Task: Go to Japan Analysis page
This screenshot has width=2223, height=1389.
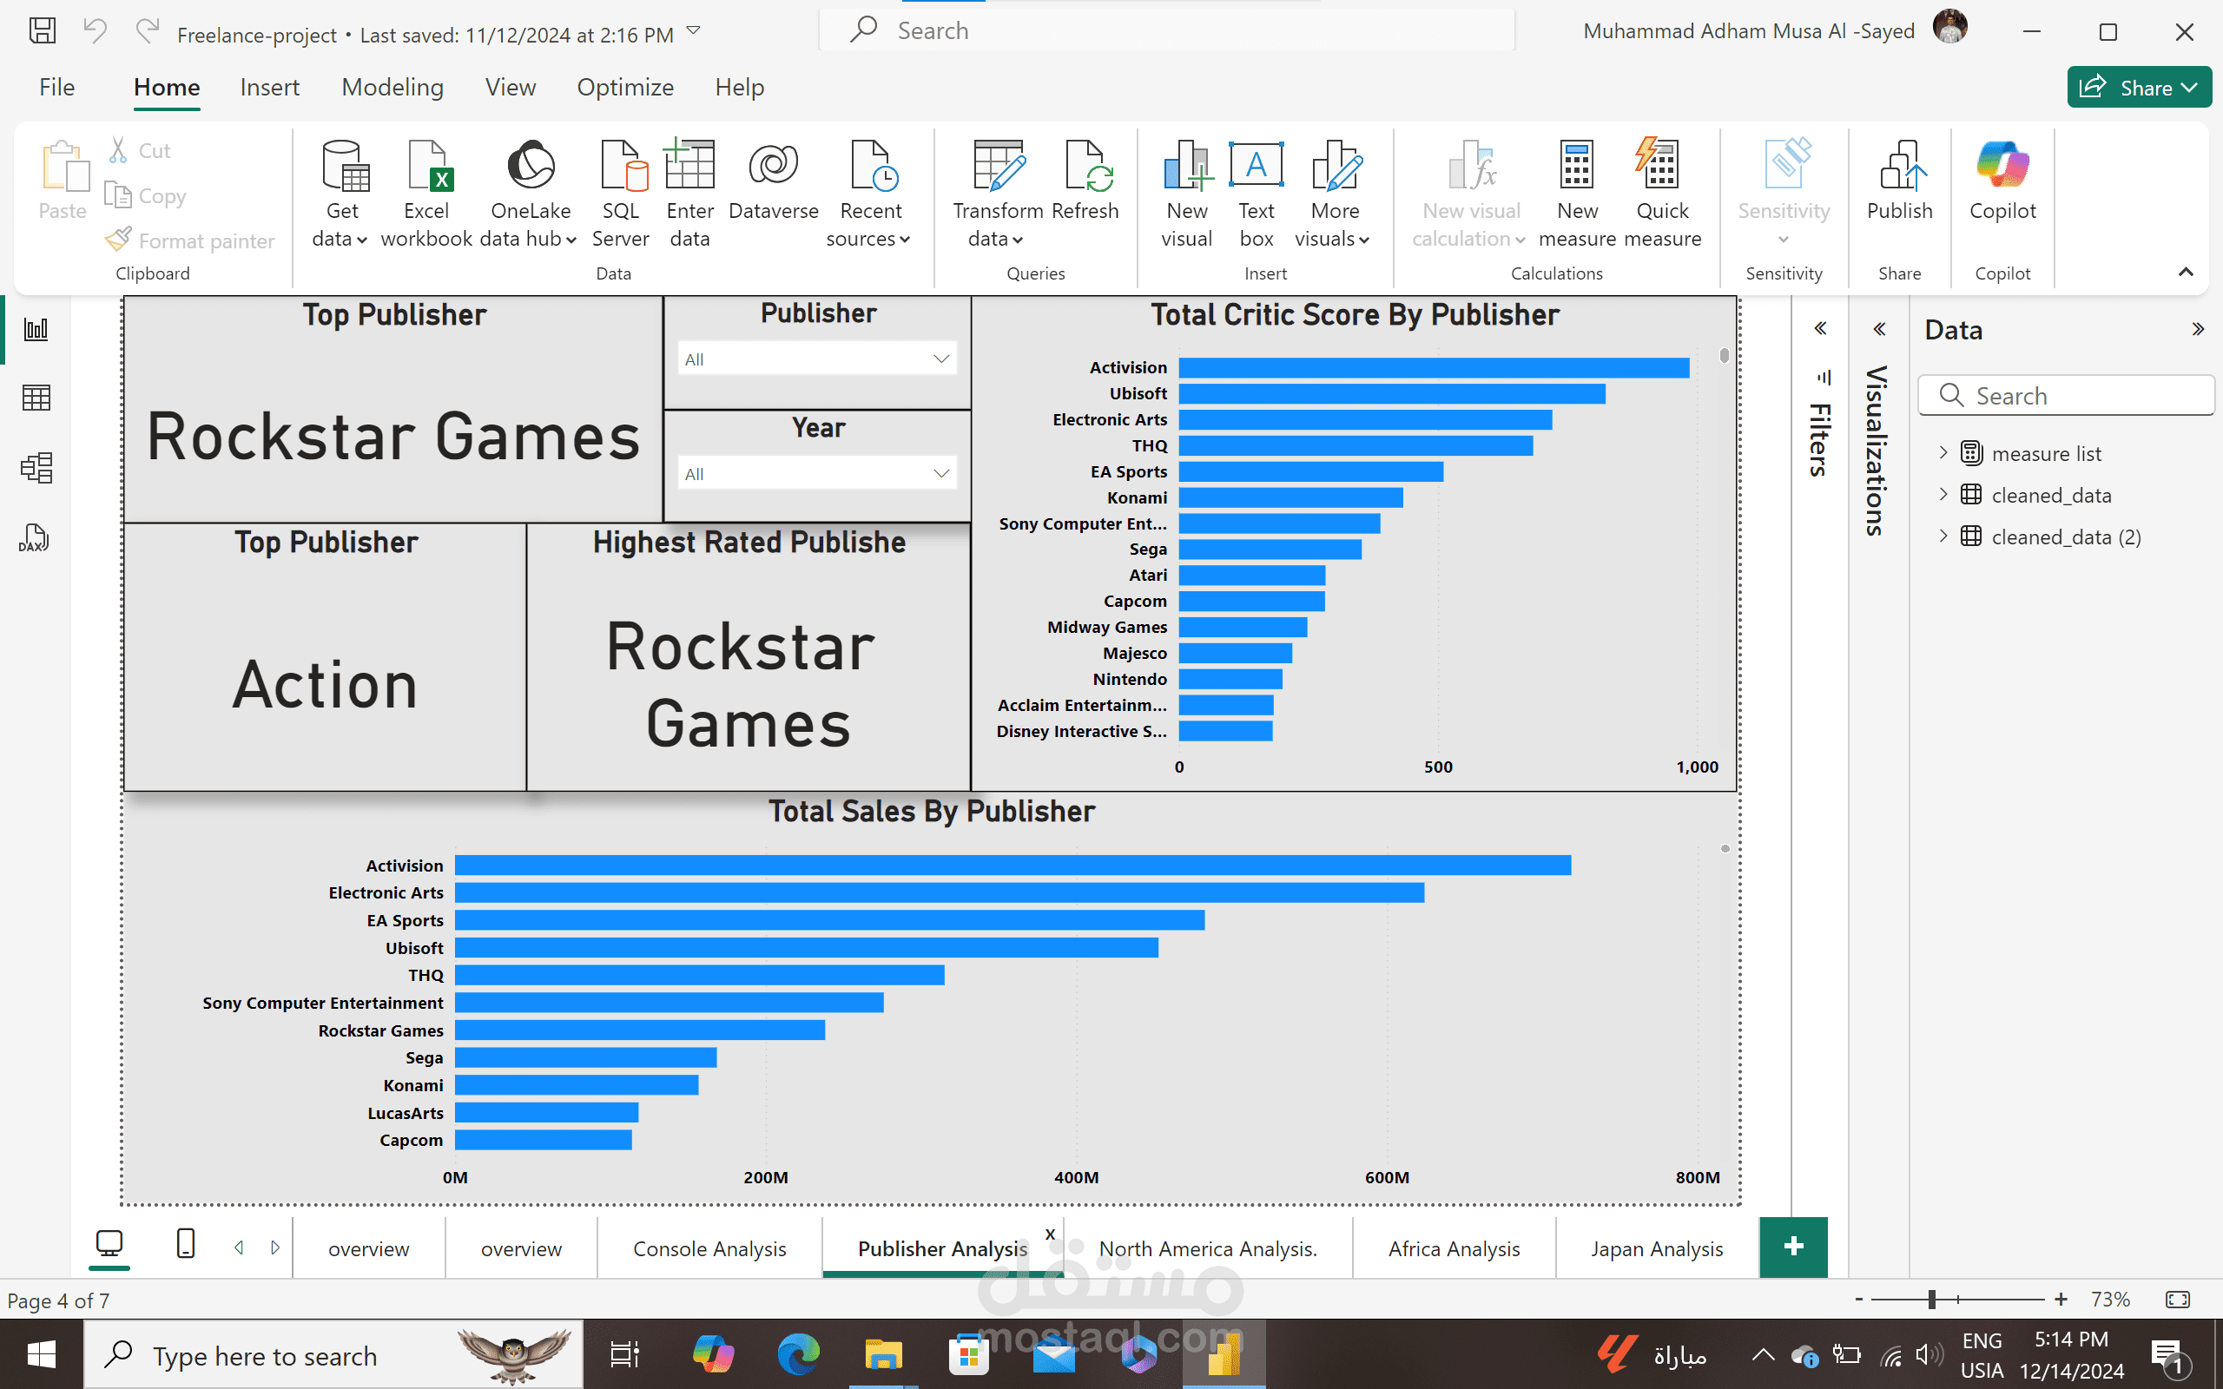Action: point(1656,1248)
